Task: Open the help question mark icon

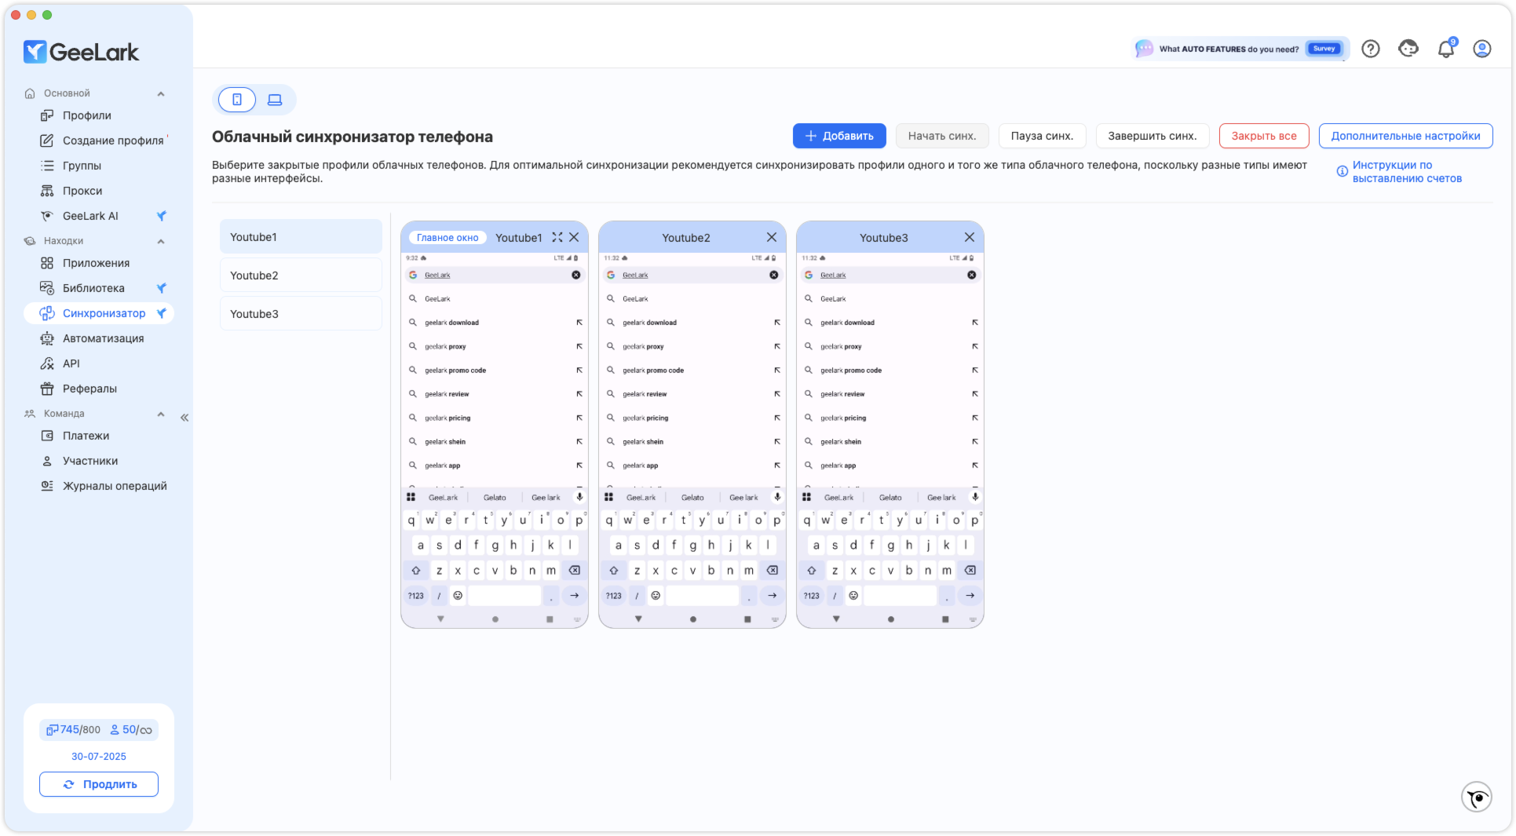Action: pyautogui.click(x=1371, y=49)
